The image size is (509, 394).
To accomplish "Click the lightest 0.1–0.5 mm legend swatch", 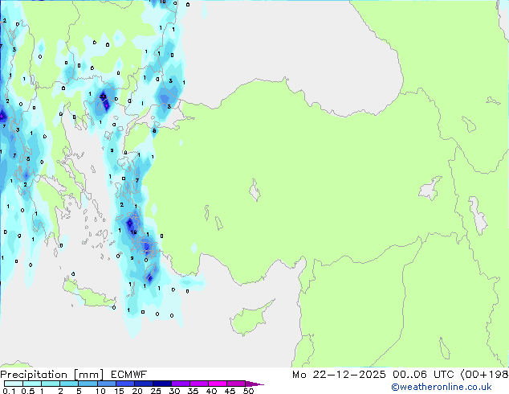I will (16, 384).
